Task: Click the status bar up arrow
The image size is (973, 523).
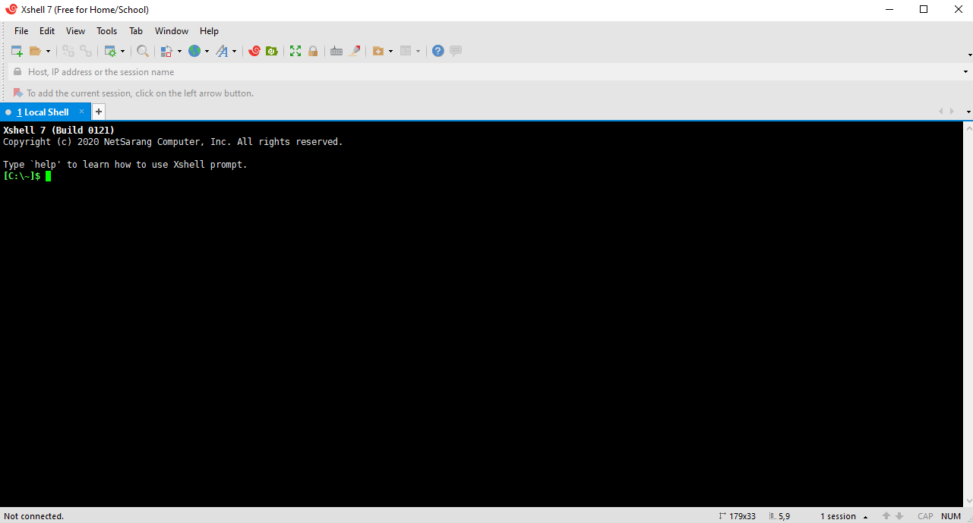Action: (x=886, y=516)
